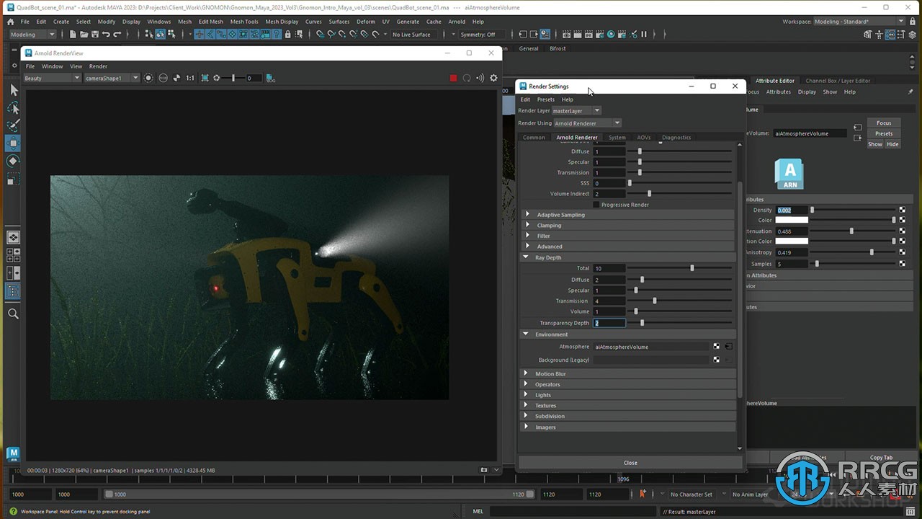Click the magnifier search icon in left sidebar

point(13,314)
